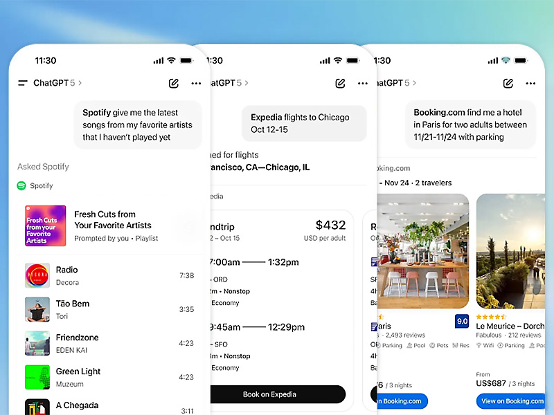Click the Radio track album art
This screenshot has height=415, width=554.
click(x=37, y=275)
